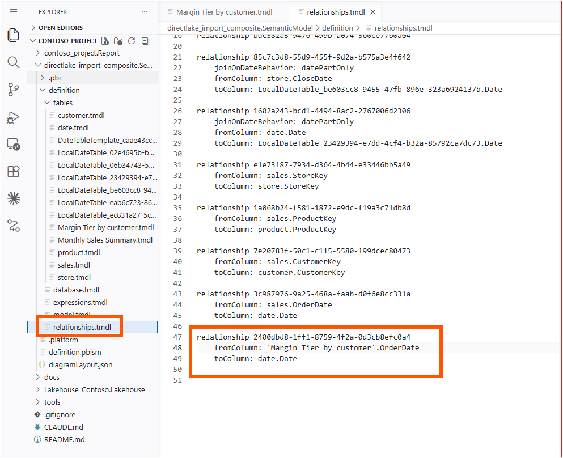Screen dimensions: 563x458
Task: Open product.tmdl file
Action: 79,253
